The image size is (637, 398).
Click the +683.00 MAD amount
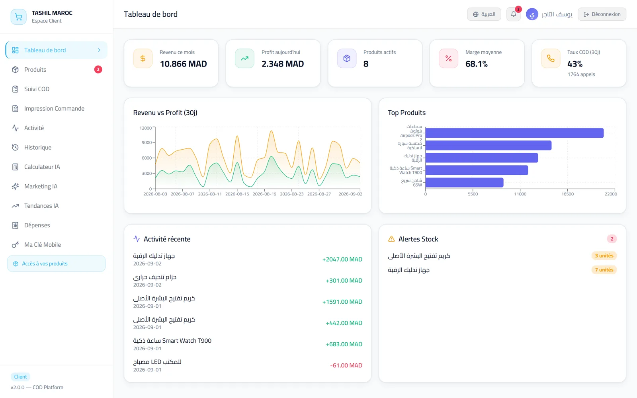344,344
